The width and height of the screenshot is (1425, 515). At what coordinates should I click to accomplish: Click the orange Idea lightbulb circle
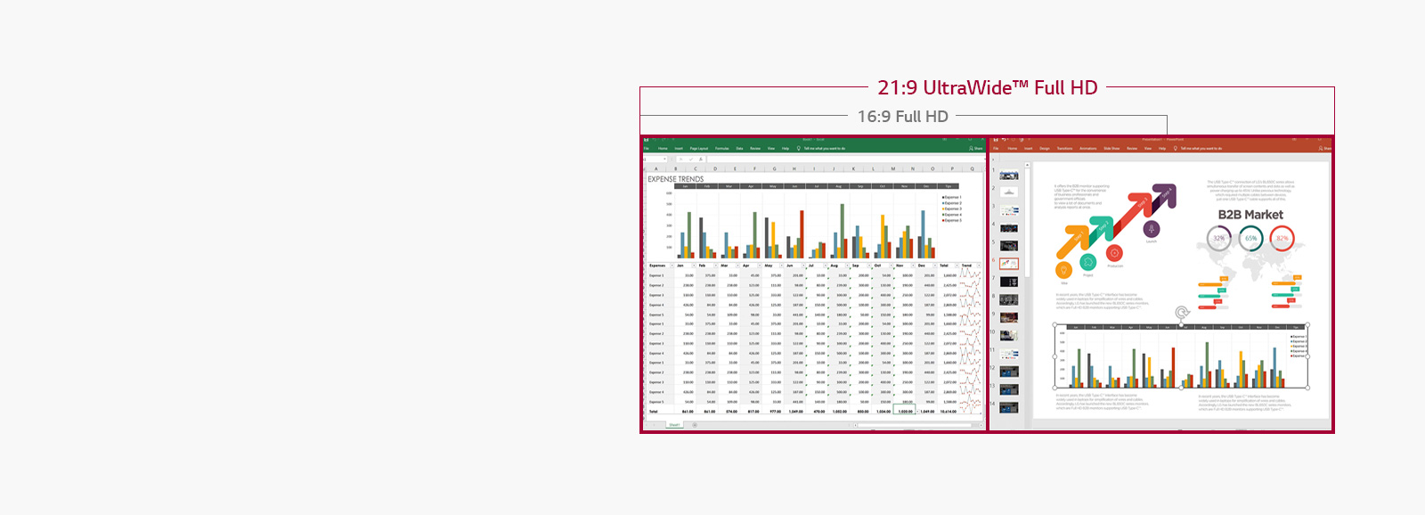[x=1063, y=270]
